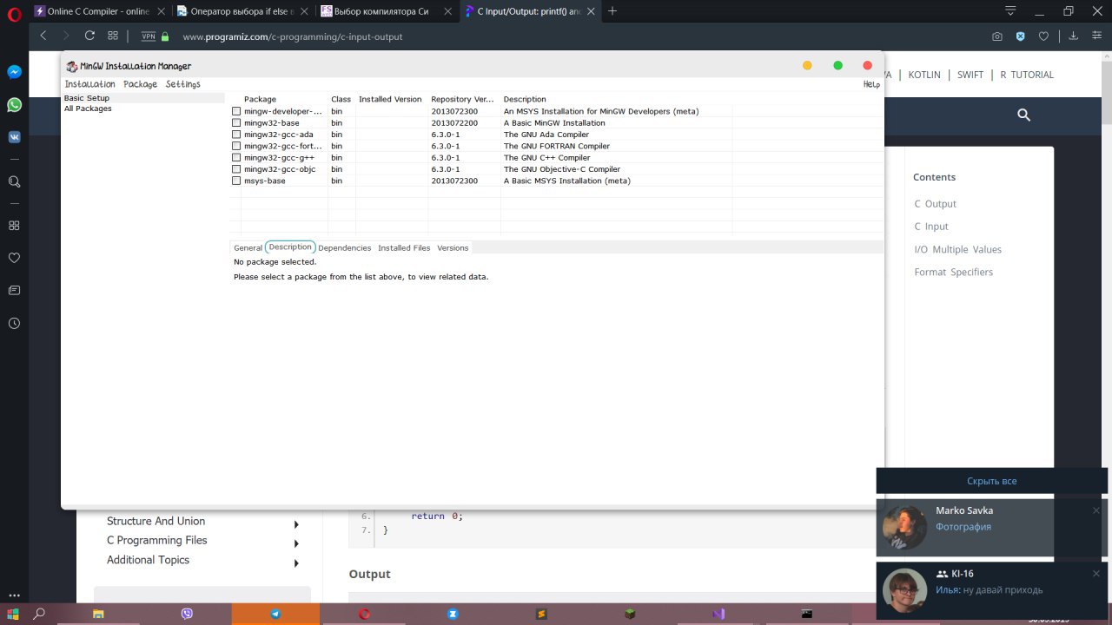This screenshot has width=1112, height=625.
Task: Open Sublime Text from taskbar
Action: point(541,614)
